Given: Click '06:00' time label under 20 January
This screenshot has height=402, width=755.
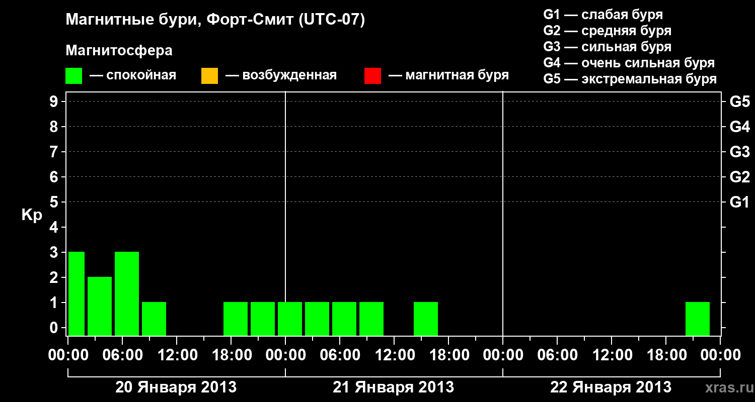Looking at the screenshot, I should point(122,355).
